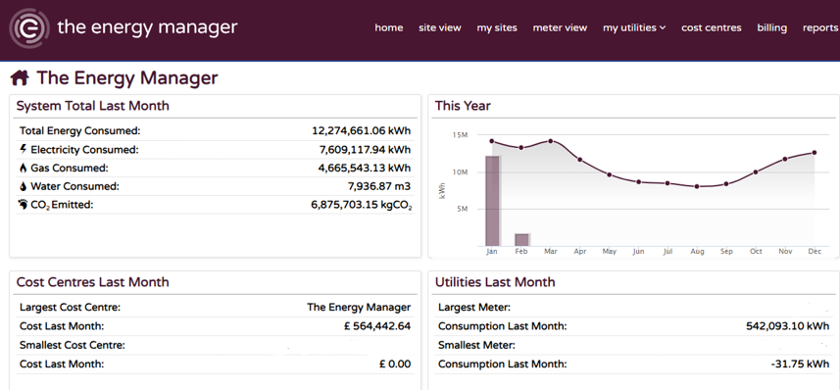This screenshot has width=840, height=390.
Task: Click the house icon beside page title
Action: click(x=20, y=78)
